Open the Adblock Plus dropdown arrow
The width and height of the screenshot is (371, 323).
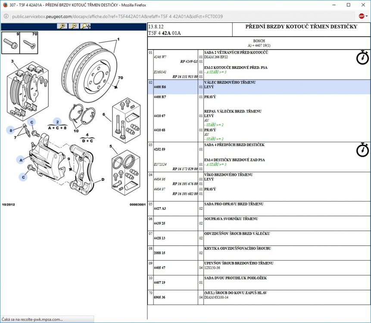pos(367,16)
